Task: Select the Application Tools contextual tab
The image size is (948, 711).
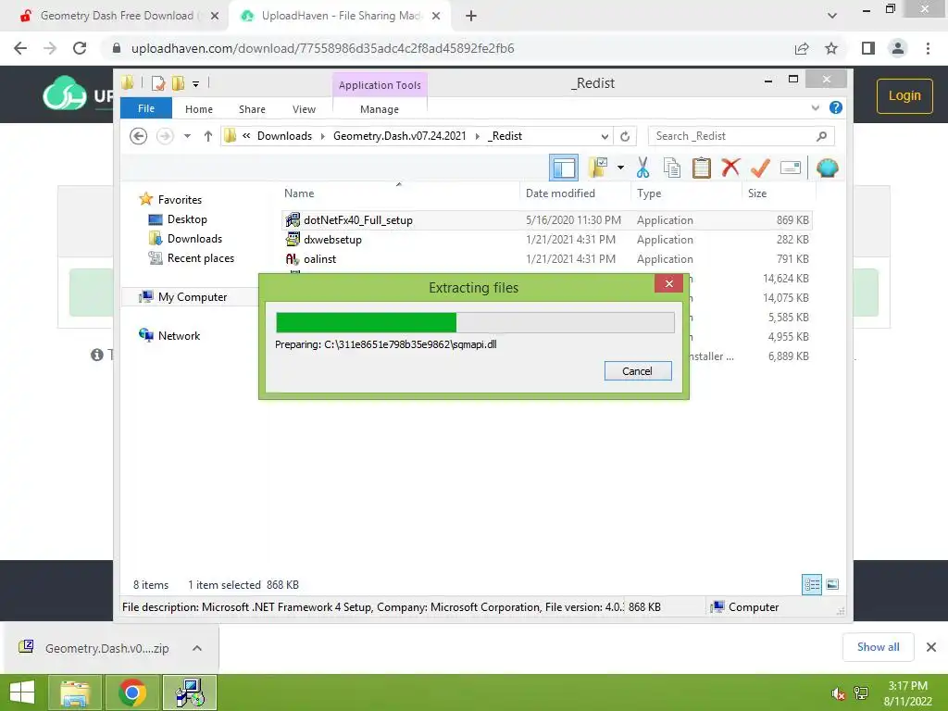Action: pos(380,85)
